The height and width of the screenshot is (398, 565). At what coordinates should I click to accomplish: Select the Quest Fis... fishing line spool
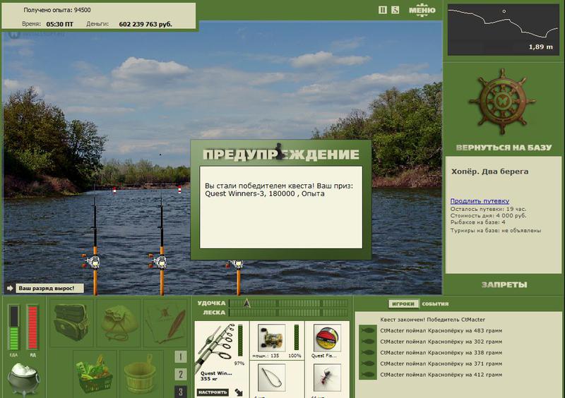(x=327, y=338)
